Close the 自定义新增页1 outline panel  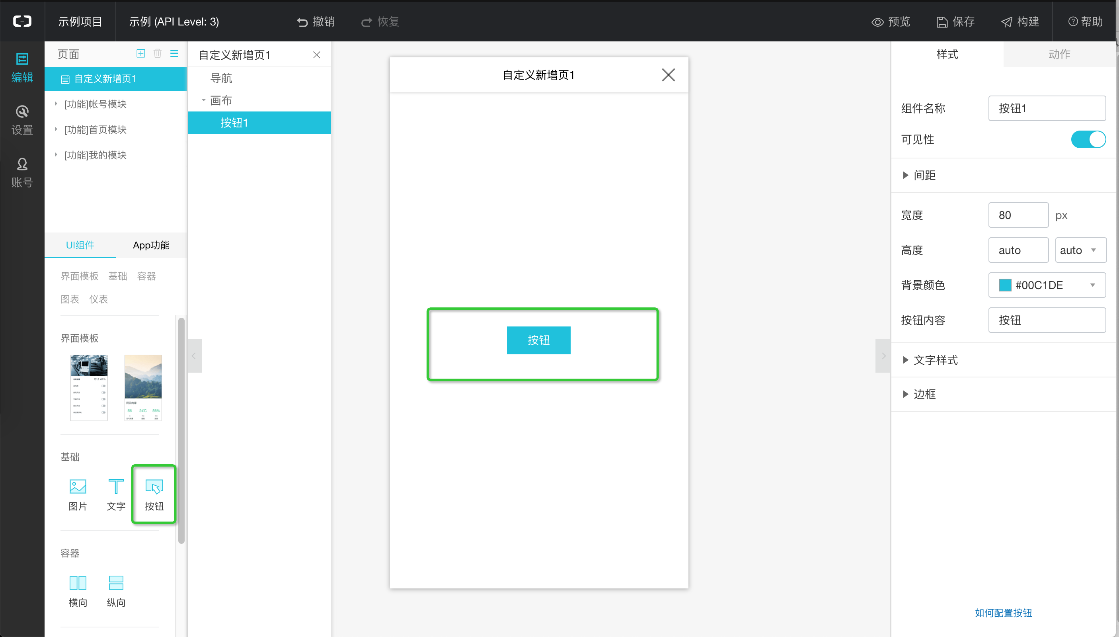(317, 55)
